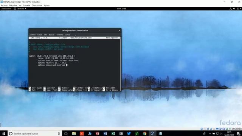Expand GNOME system menu arrow

[x=240, y=9]
